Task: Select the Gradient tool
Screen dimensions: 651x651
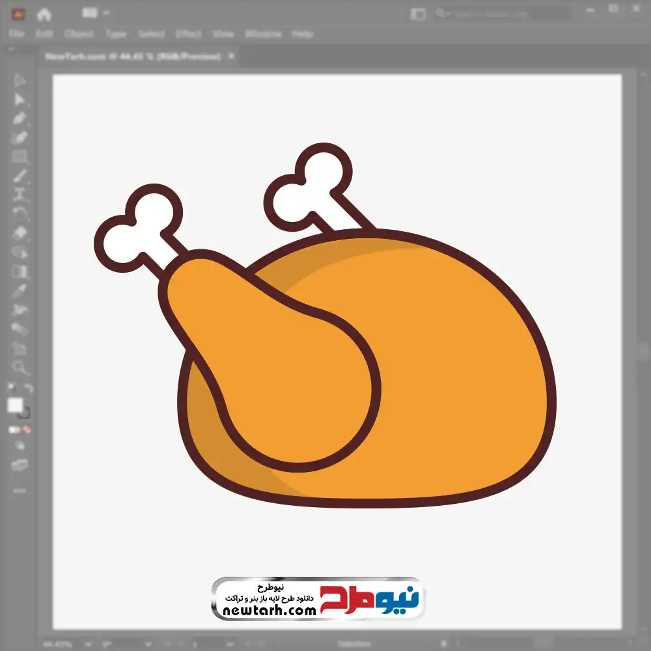Action: (20, 271)
